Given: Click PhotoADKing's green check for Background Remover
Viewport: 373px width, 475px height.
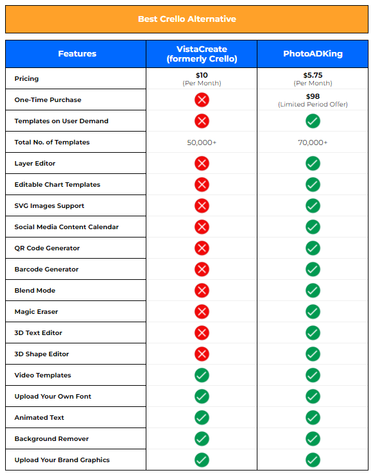Looking at the screenshot, I should pyautogui.click(x=313, y=438).
